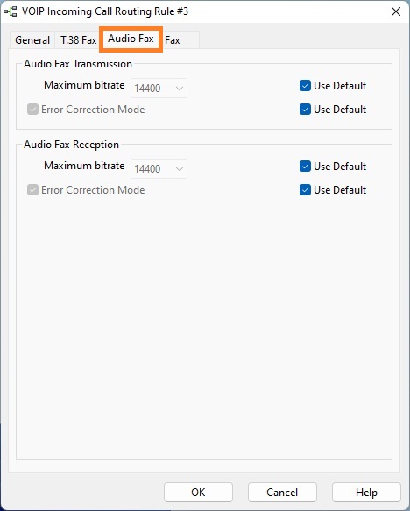The image size is (410, 511).
Task: Open Help for this dialog
Action: point(366,492)
